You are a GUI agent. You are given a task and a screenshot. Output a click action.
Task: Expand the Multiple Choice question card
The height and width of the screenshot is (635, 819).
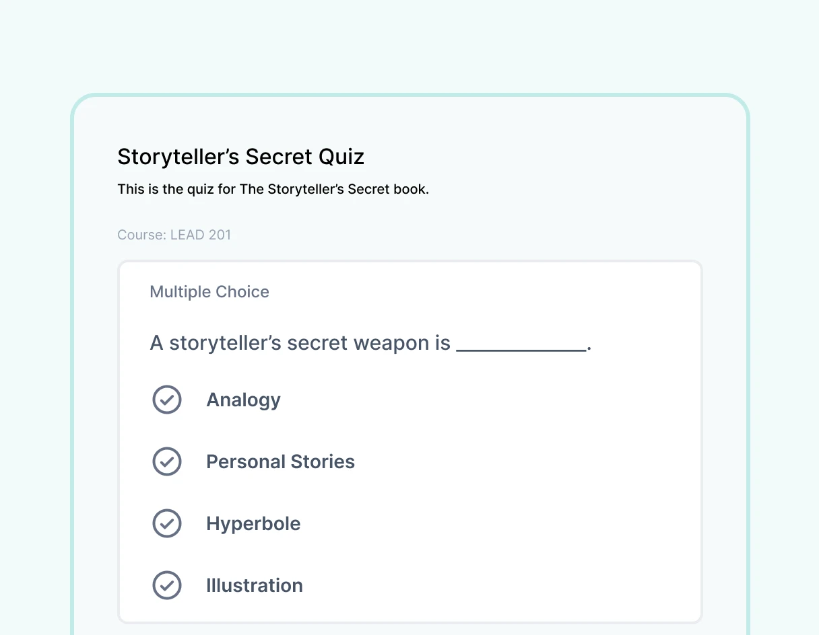(x=409, y=441)
